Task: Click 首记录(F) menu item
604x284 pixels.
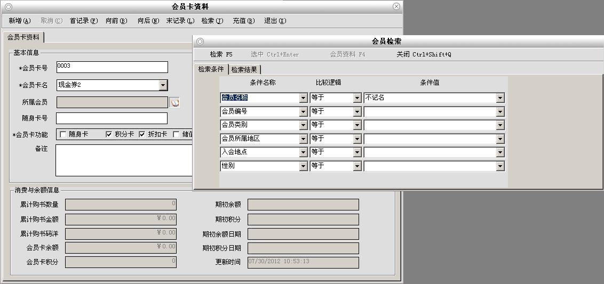Action: [x=84, y=21]
